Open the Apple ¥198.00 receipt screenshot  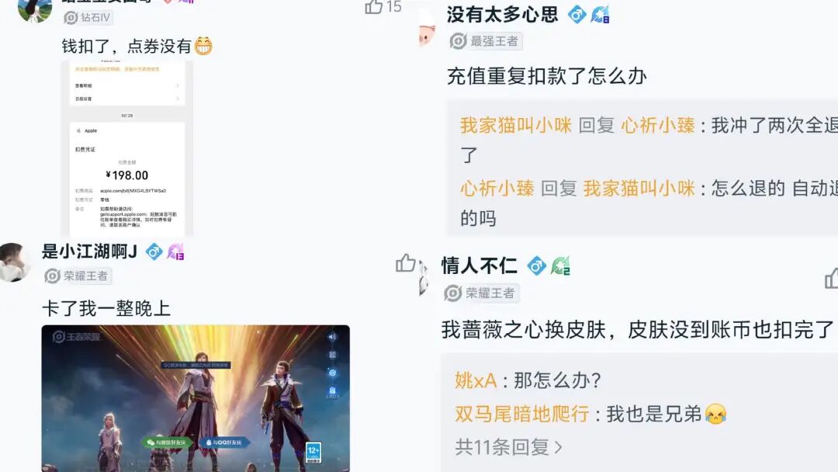[x=127, y=148]
